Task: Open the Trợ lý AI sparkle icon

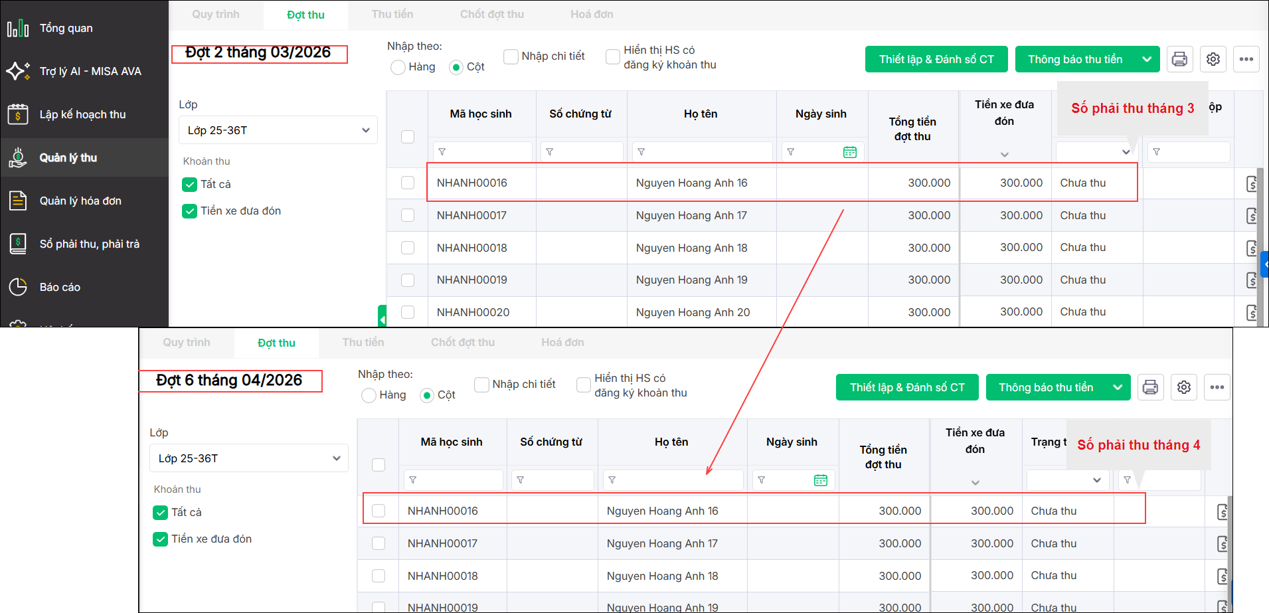Action: point(18,71)
